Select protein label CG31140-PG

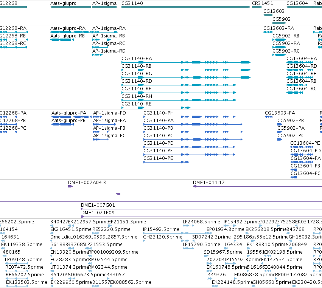click(x=159, y=136)
